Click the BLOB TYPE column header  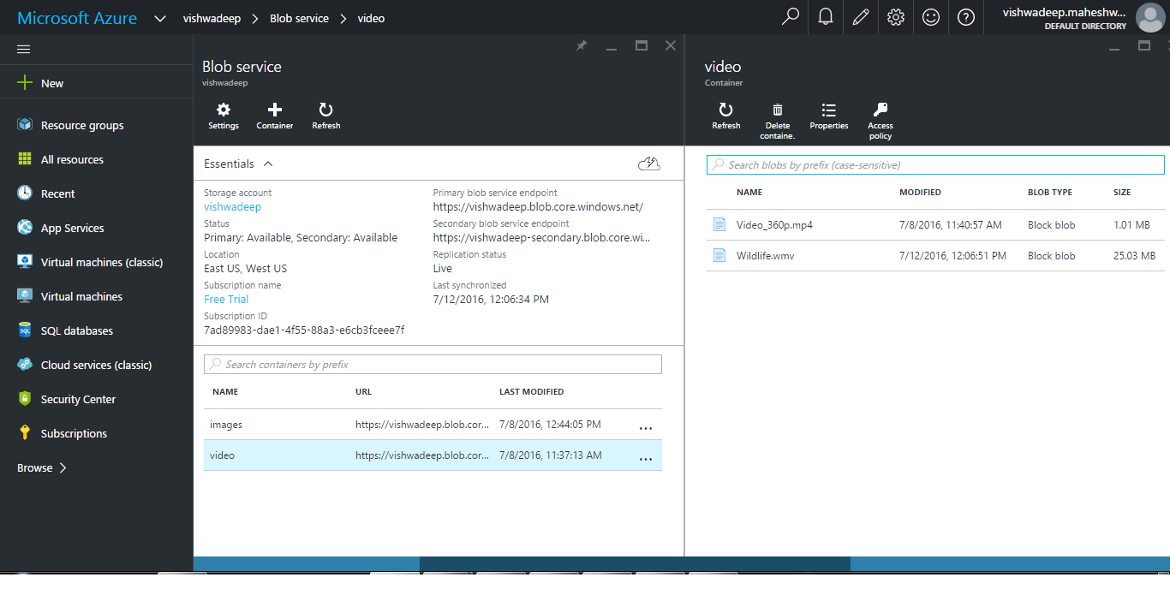tap(1050, 192)
